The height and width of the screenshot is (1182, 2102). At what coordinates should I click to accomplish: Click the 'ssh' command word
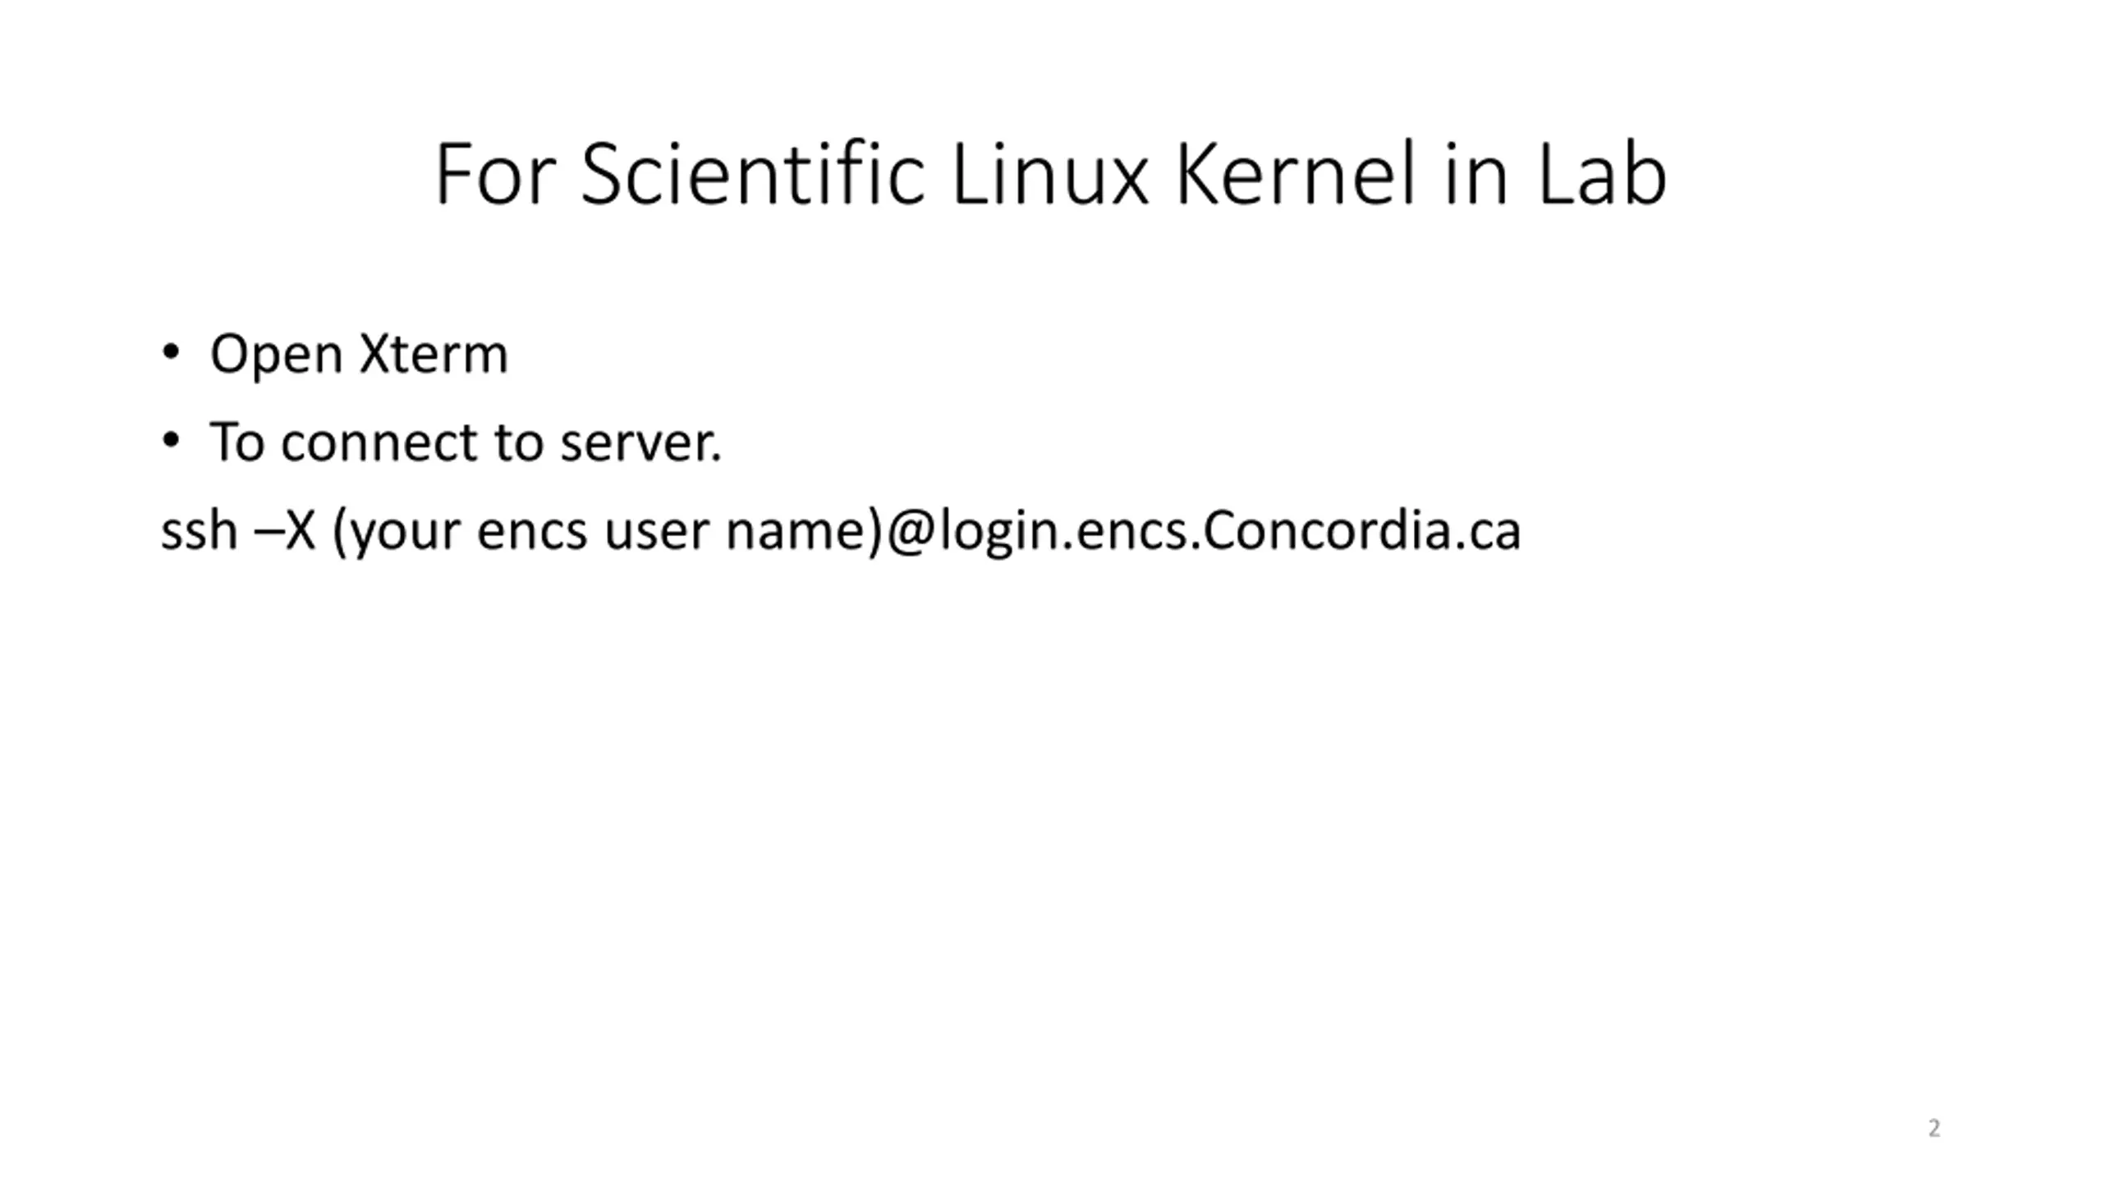tap(199, 530)
